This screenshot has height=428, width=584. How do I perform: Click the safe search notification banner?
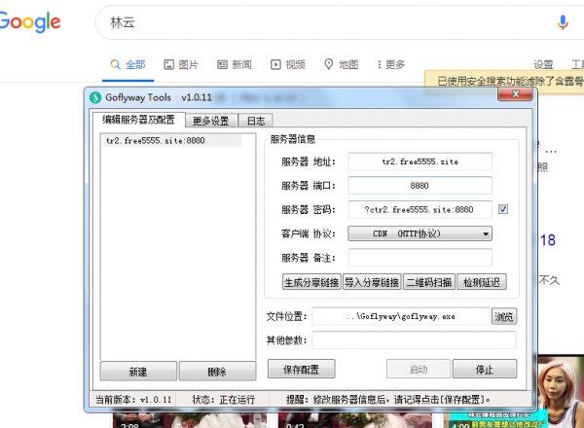pyautogui.click(x=504, y=80)
